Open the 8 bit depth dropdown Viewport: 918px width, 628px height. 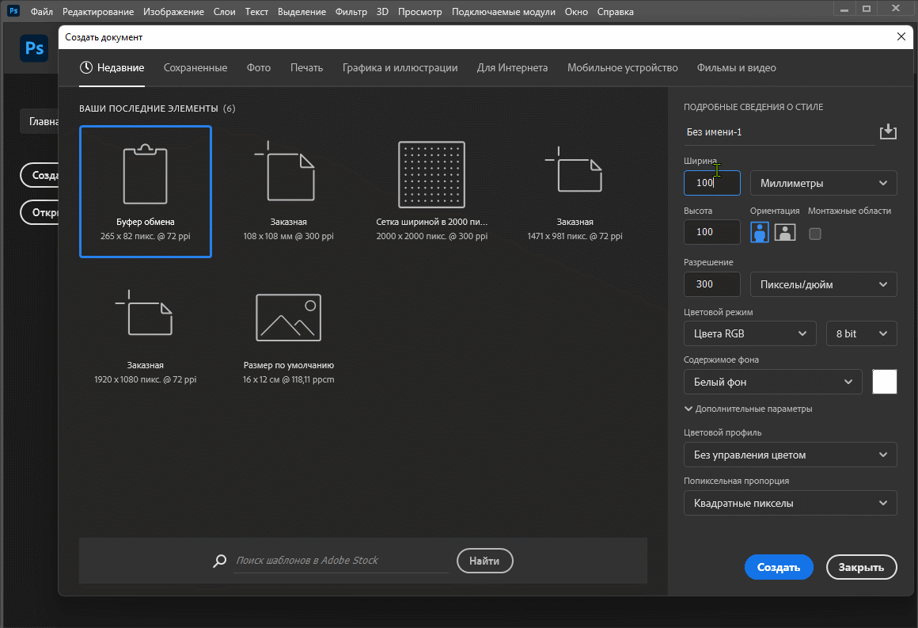pos(861,334)
